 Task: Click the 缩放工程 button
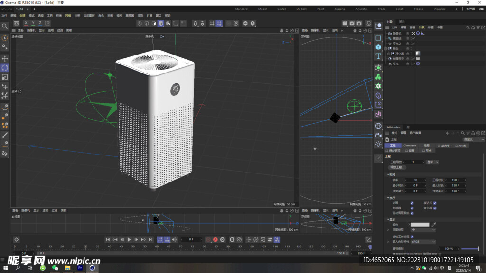click(397, 167)
